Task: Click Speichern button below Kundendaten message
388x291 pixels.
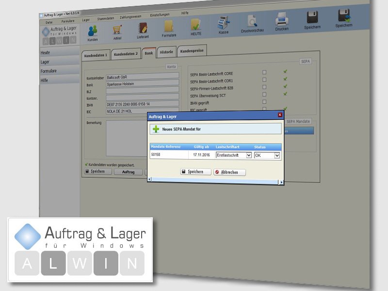Action: click(x=98, y=171)
